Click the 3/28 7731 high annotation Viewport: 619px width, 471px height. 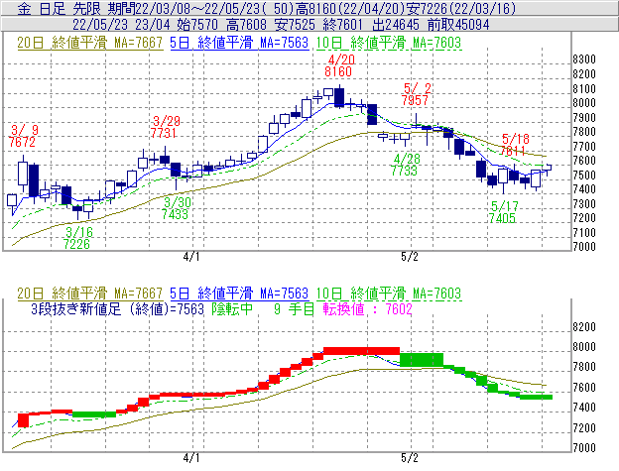pos(165,127)
